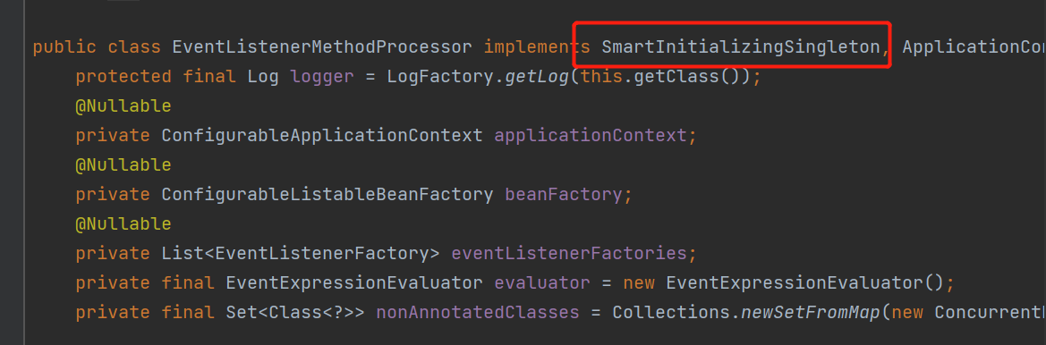The width and height of the screenshot is (1046, 345).
Task: Click the eventListenerFactories field name
Action: point(569,253)
